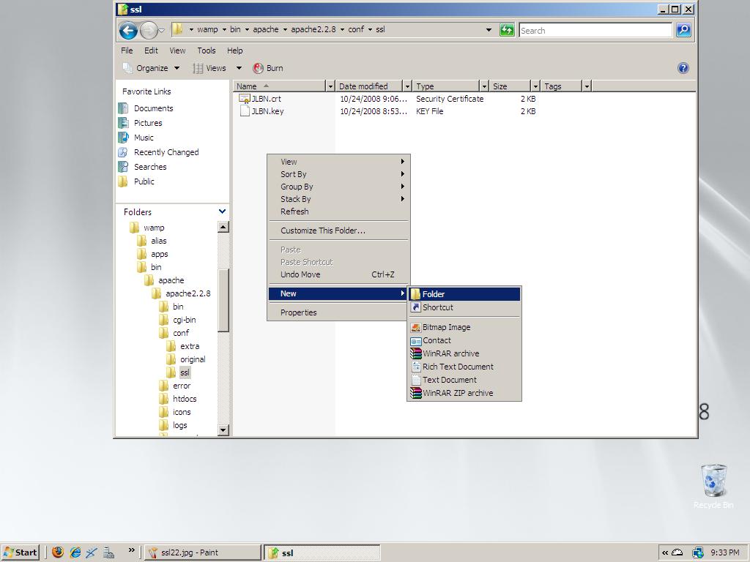Click Properties in the context menu

[x=298, y=312]
